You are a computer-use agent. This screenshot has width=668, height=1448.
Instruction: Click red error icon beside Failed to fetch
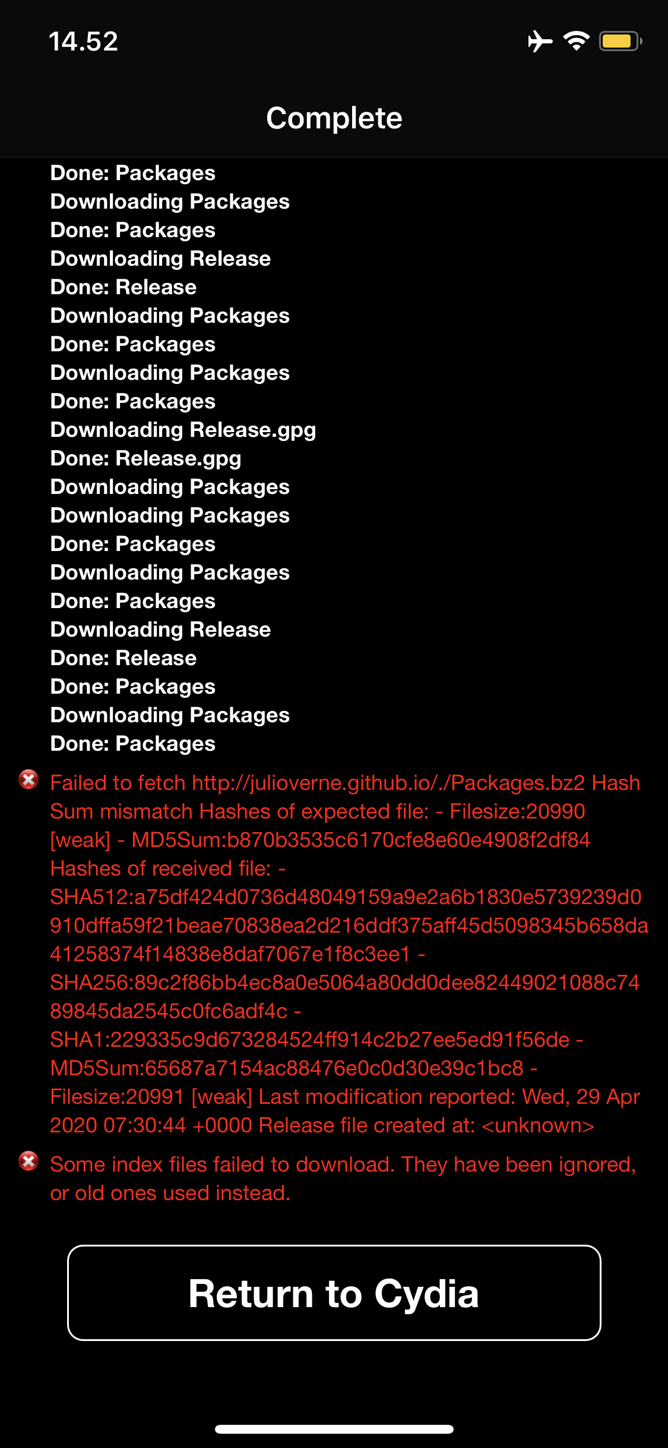point(29,779)
